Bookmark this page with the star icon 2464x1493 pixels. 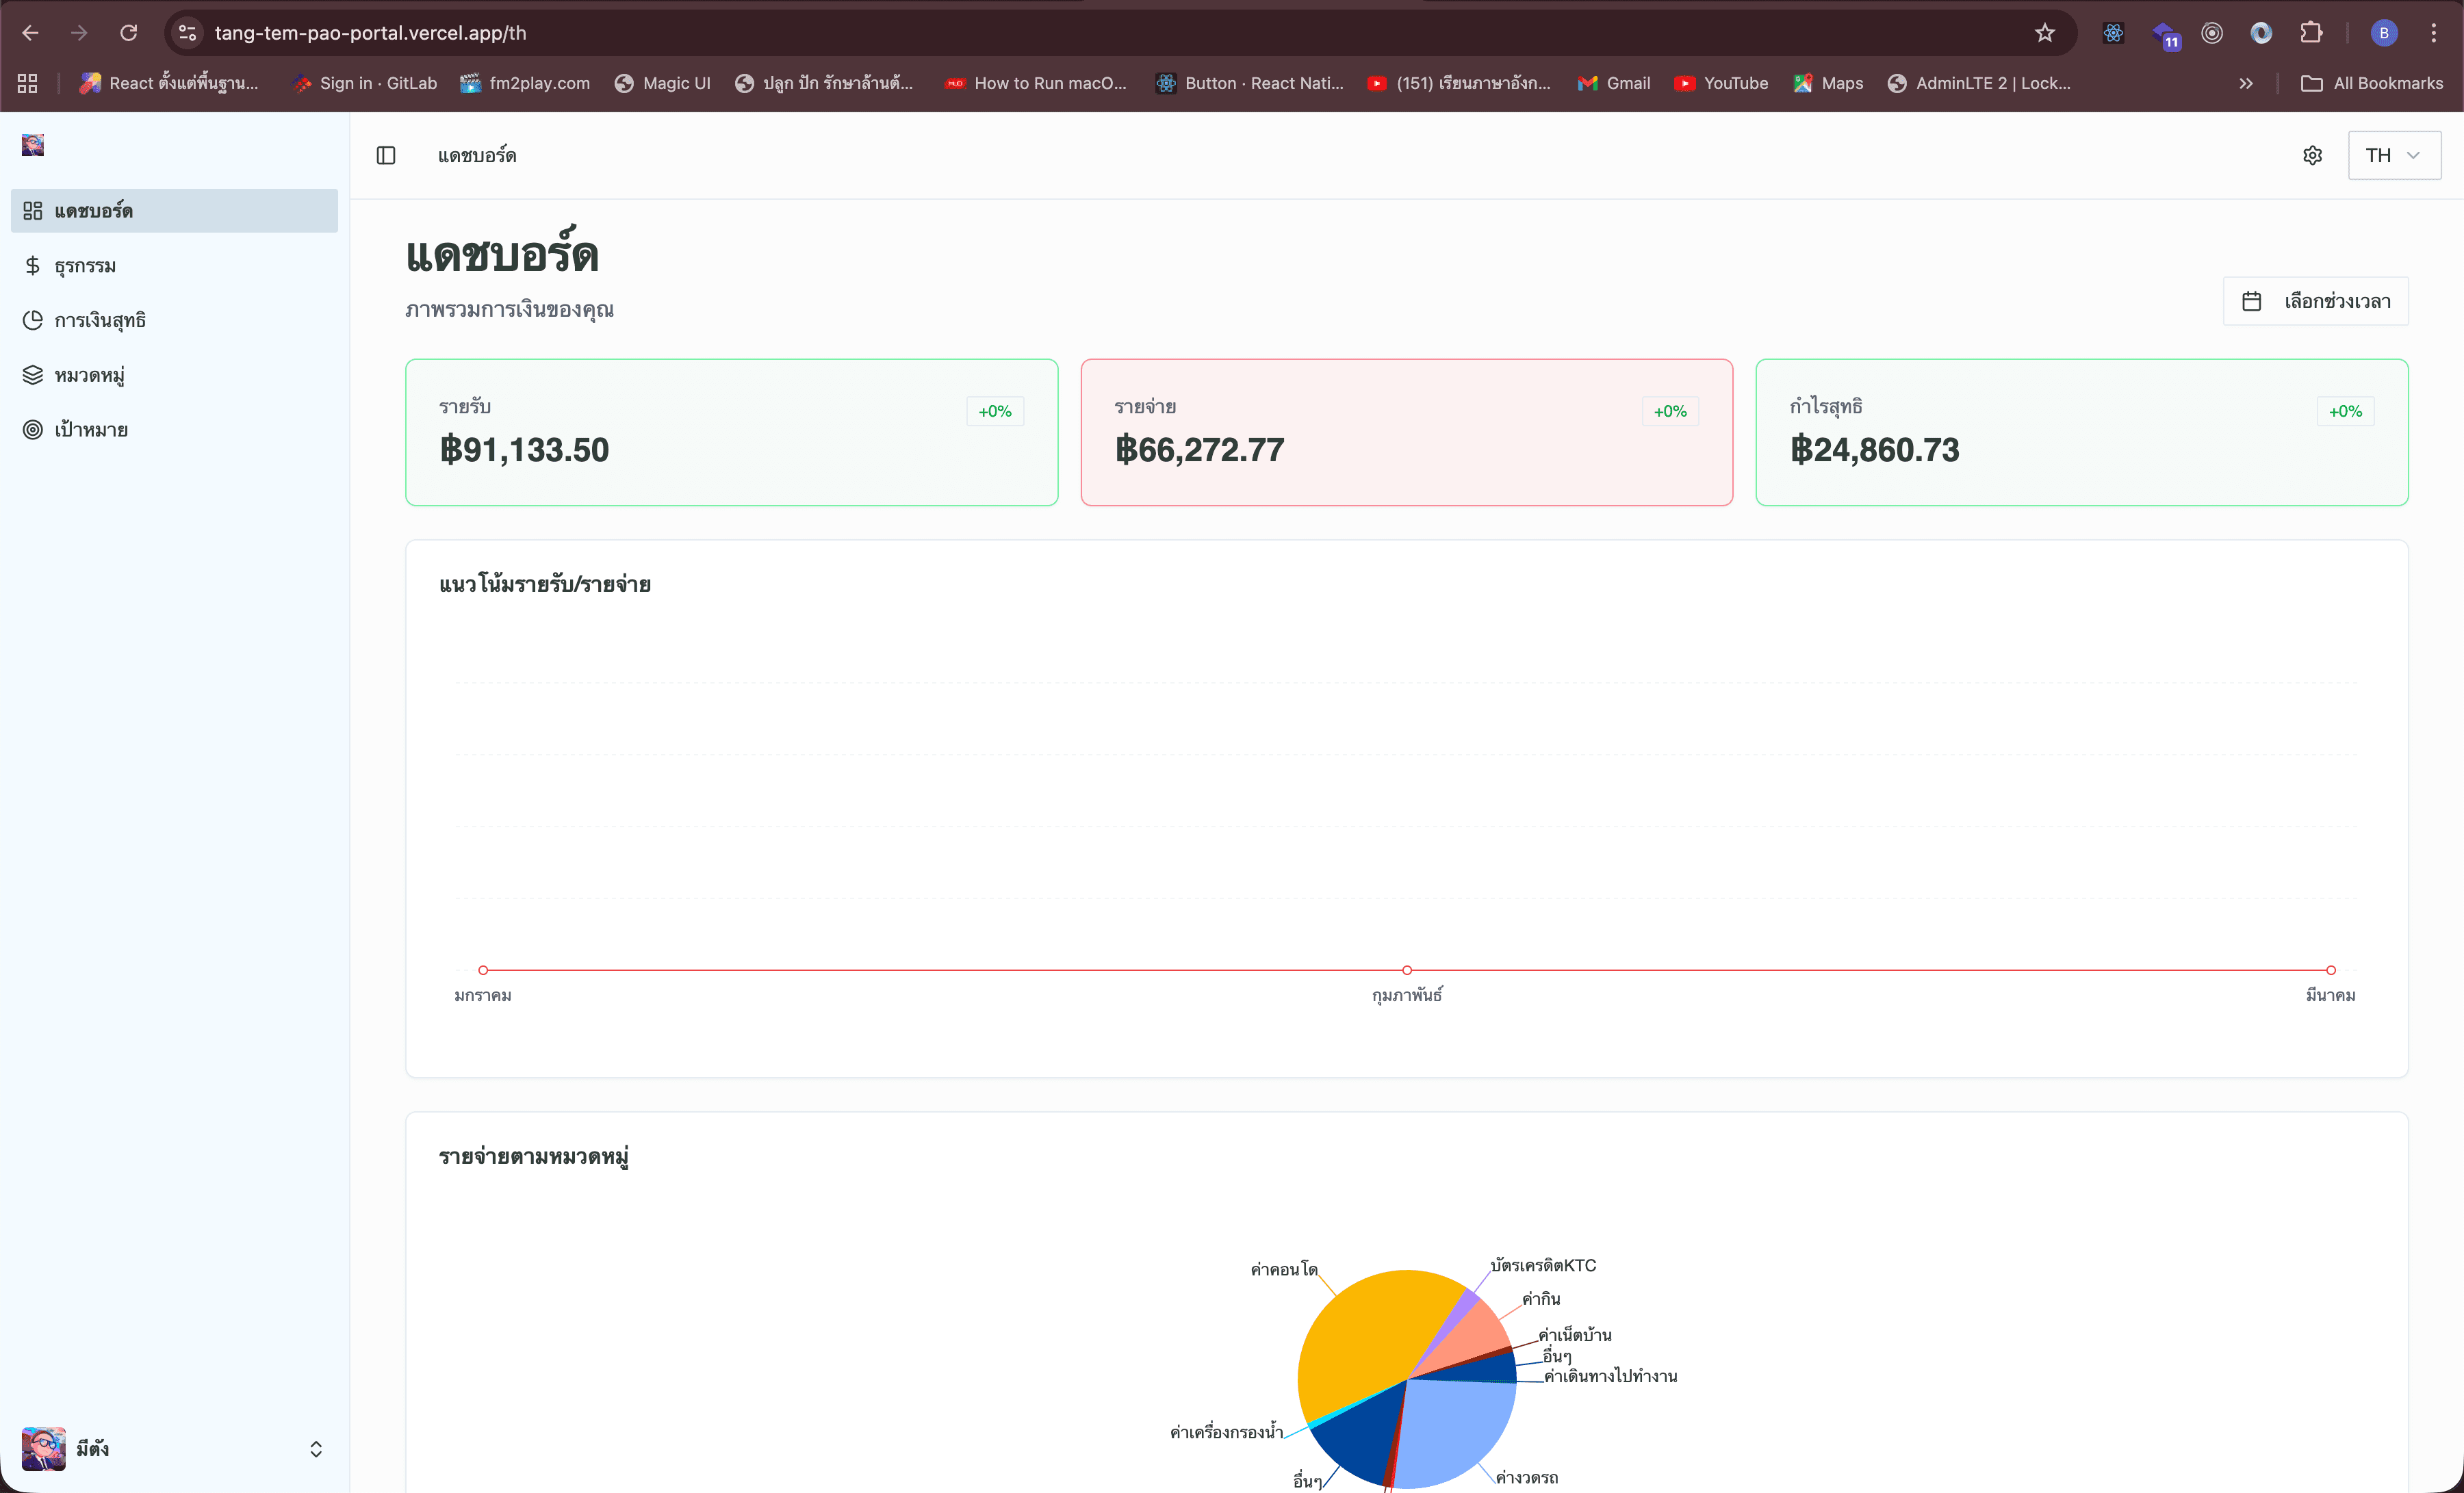coord(2044,33)
